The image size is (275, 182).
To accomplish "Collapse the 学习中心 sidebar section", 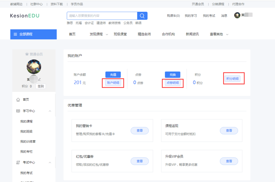I will click(x=50, y=111).
